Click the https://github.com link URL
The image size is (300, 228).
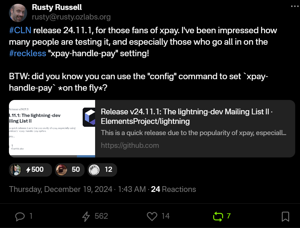(x=130, y=145)
